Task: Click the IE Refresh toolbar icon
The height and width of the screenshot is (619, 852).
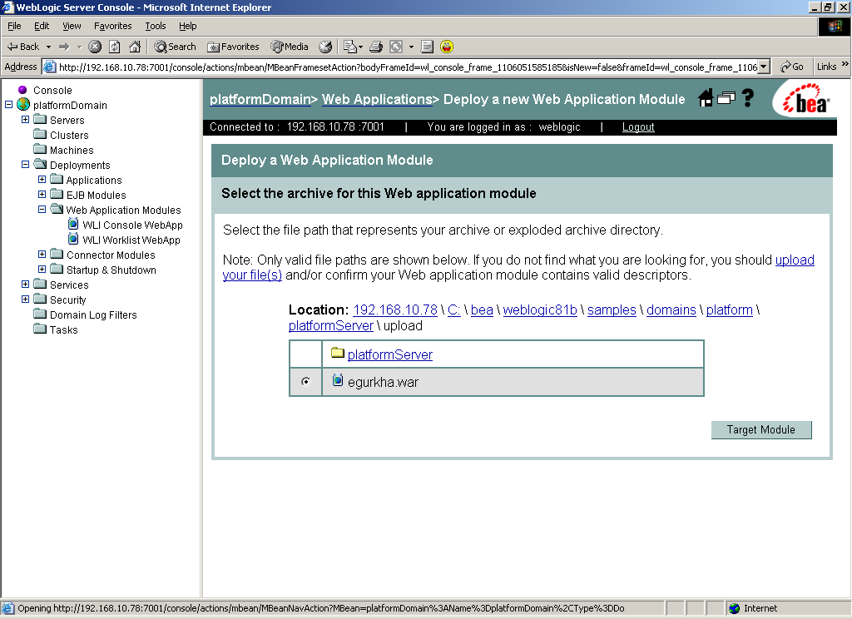Action: 115,47
